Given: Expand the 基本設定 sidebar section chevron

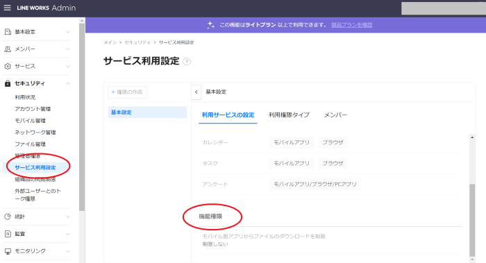Looking at the screenshot, I should click(x=67, y=32).
